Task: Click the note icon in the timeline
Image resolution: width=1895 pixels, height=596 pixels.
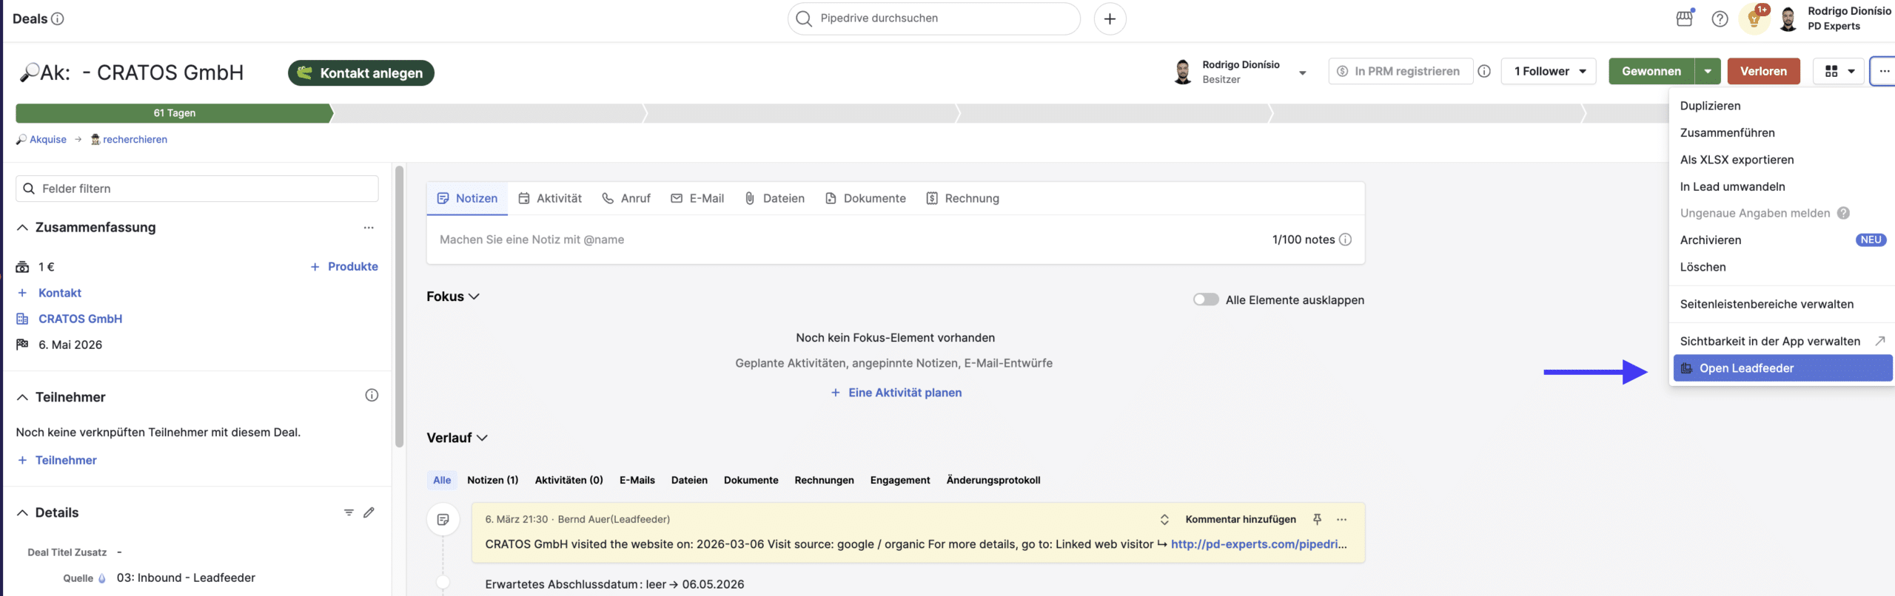Action: [443, 519]
